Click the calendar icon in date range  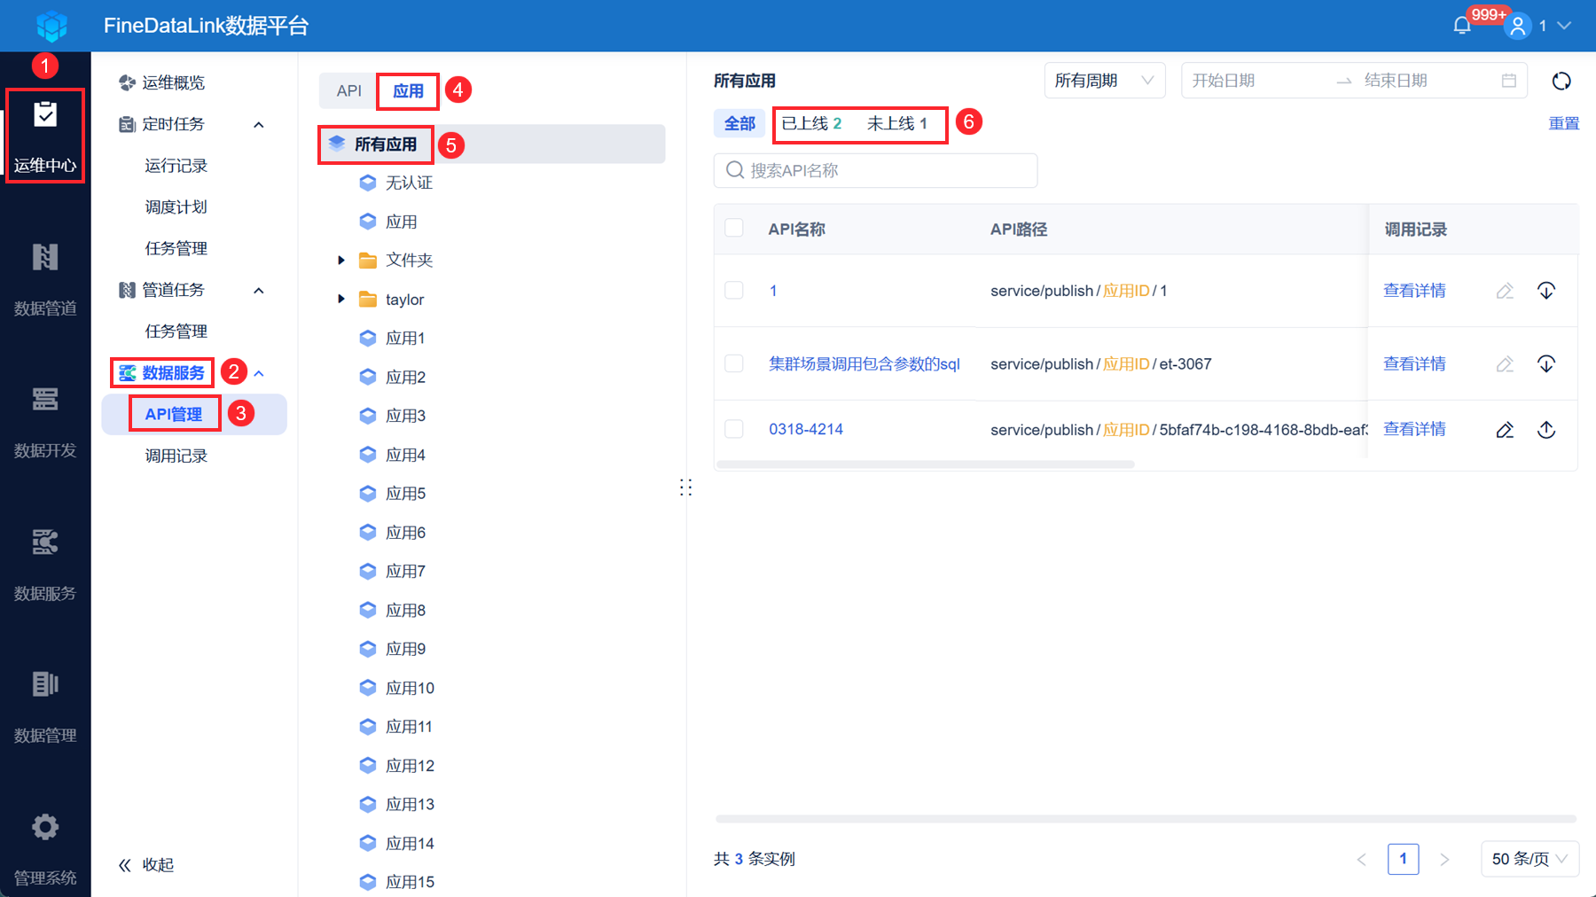1509,81
